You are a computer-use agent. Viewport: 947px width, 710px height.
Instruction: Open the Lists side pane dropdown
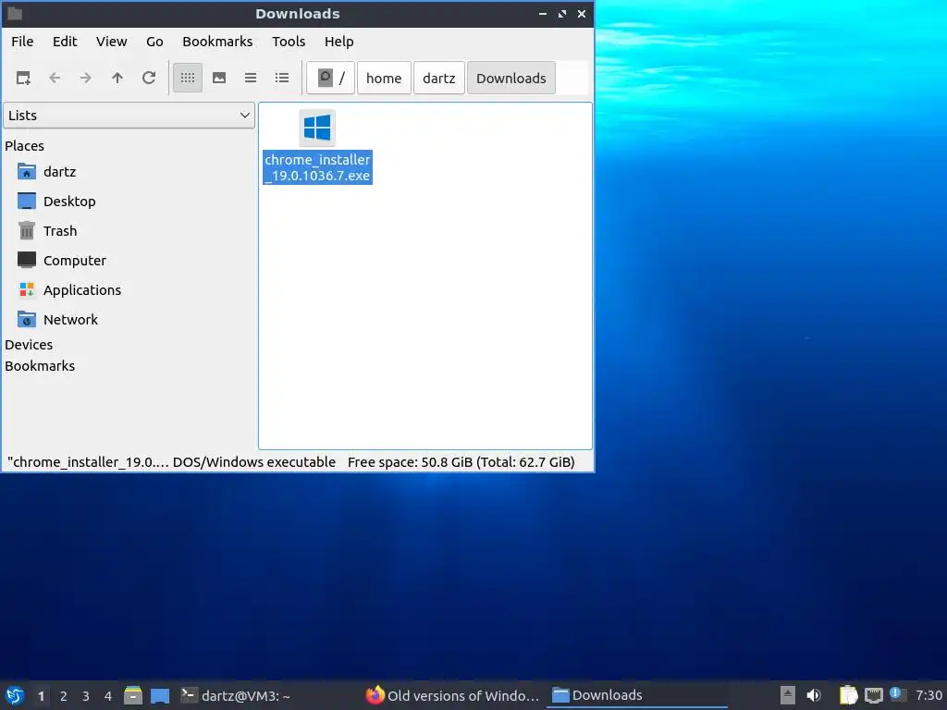pyautogui.click(x=129, y=116)
